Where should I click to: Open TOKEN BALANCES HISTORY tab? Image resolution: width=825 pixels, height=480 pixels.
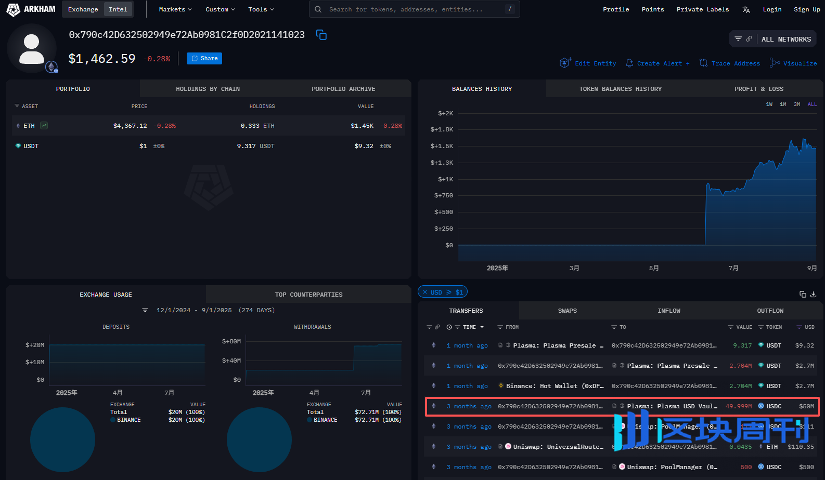(621, 89)
